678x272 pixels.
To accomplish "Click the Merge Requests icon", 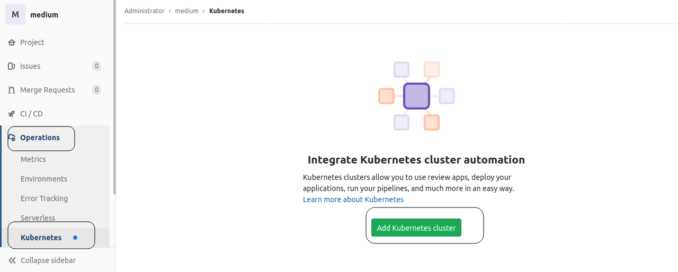I will click(12, 90).
